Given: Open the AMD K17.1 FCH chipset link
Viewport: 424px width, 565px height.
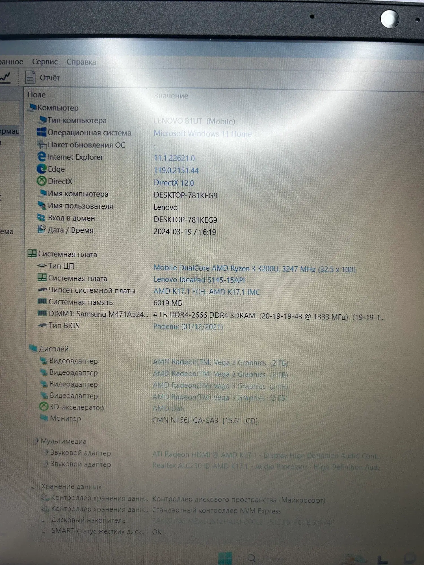Looking at the screenshot, I should pyautogui.click(x=207, y=292).
